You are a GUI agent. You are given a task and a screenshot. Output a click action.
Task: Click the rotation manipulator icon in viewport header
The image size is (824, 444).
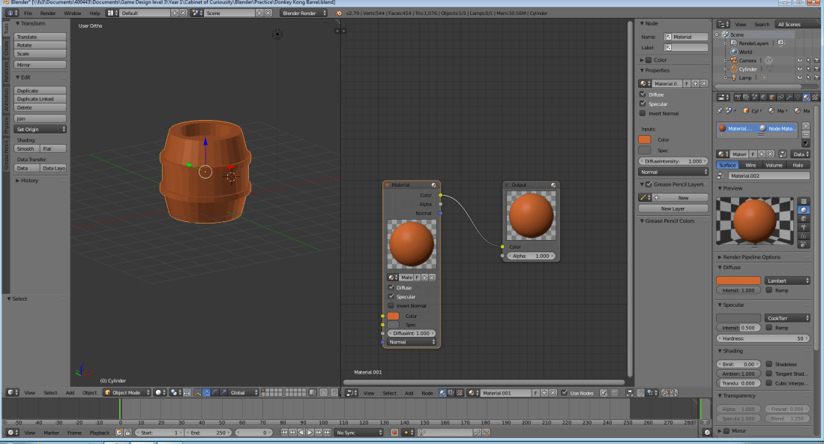(x=214, y=392)
